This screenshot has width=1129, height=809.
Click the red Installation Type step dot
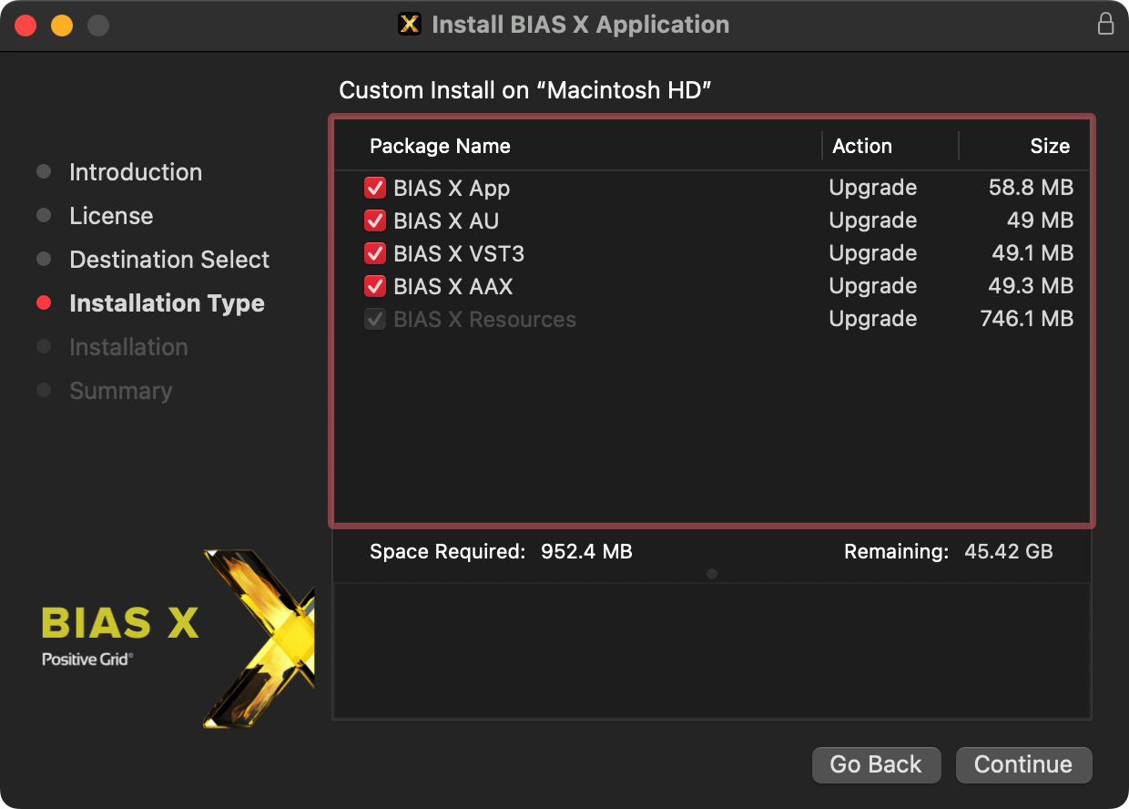pyautogui.click(x=44, y=302)
